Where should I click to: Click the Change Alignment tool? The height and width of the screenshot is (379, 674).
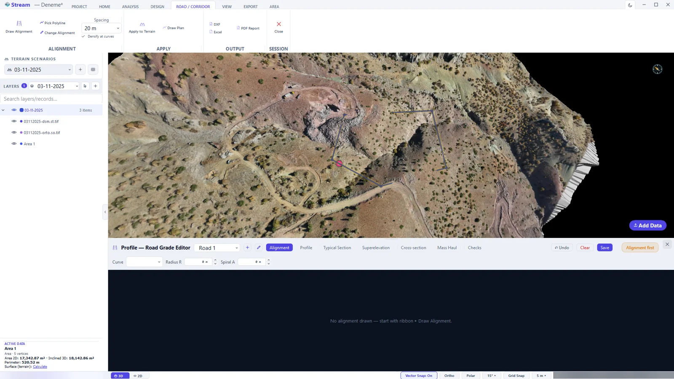[x=57, y=32]
